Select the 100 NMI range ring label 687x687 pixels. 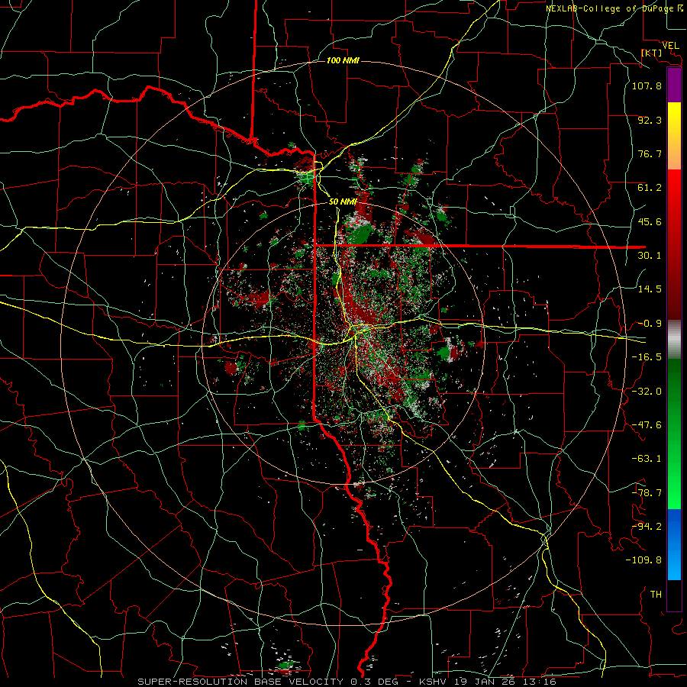point(343,60)
